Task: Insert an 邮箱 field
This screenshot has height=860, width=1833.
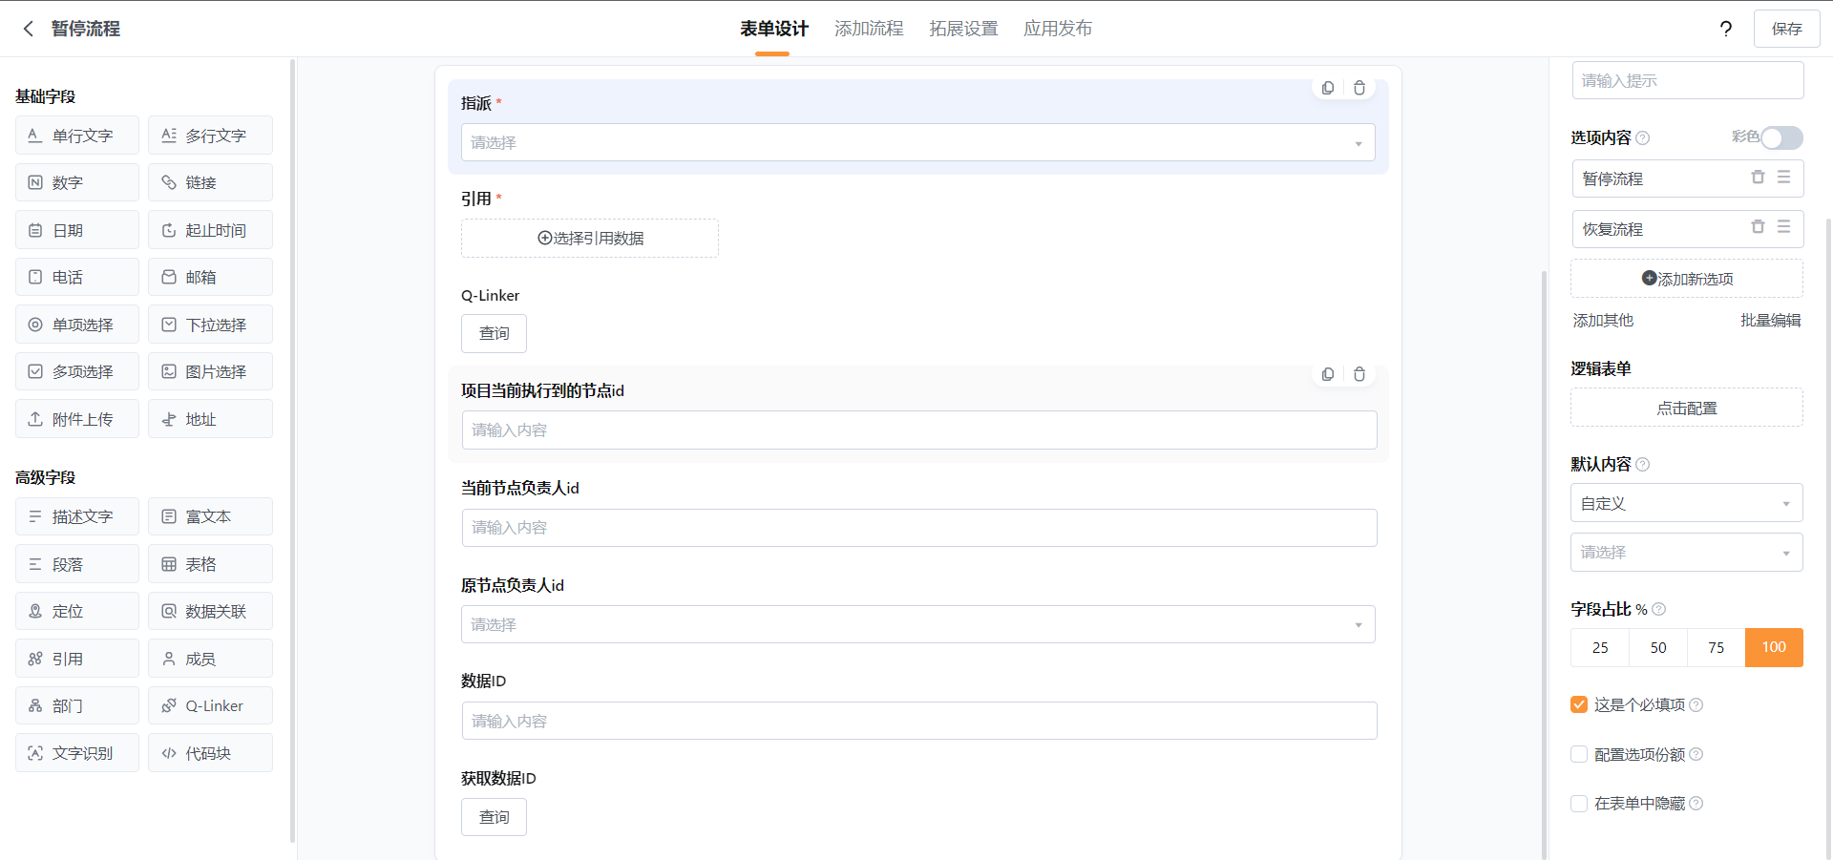Action: click(210, 277)
